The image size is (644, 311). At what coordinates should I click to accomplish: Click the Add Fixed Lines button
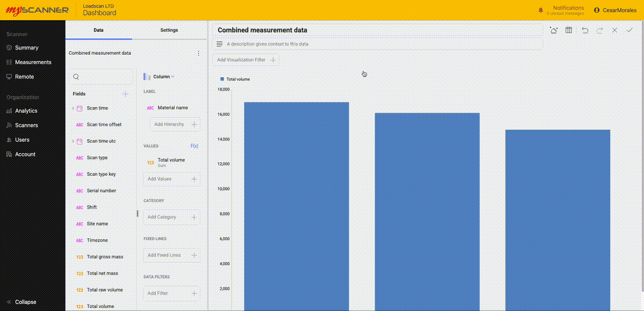pyautogui.click(x=172, y=255)
